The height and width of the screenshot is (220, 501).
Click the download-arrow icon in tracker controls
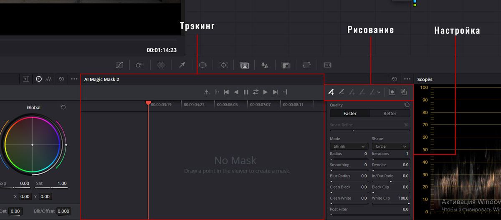[x=207, y=92]
